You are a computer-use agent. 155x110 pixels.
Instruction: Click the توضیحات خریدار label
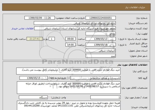pos(139,107)
